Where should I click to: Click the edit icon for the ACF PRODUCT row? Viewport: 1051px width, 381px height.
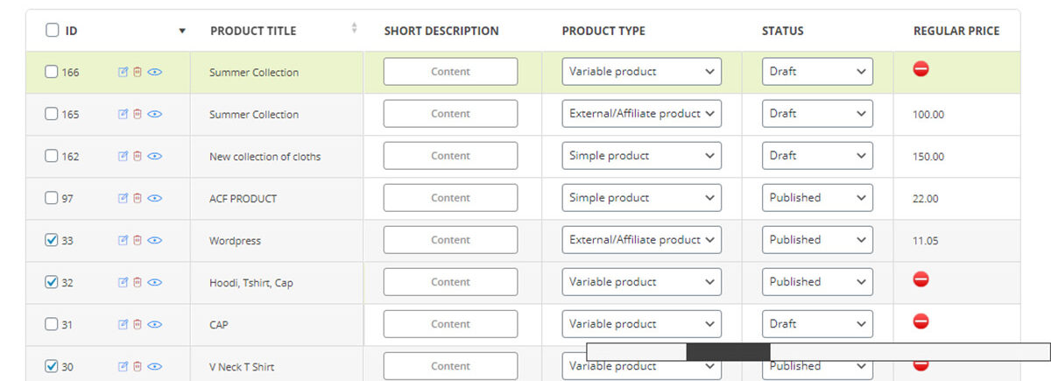pos(123,199)
